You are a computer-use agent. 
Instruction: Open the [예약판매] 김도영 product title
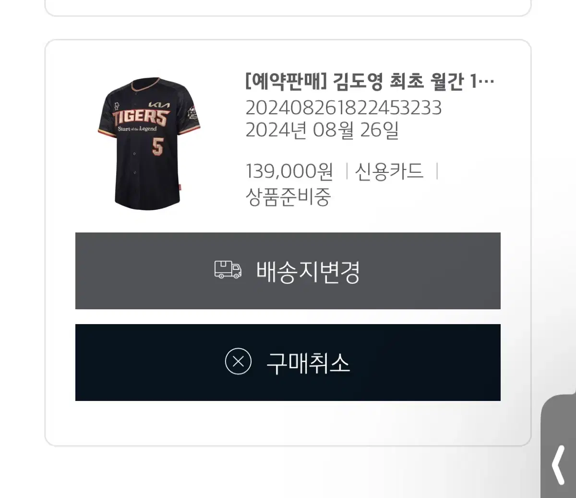tap(370, 82)
